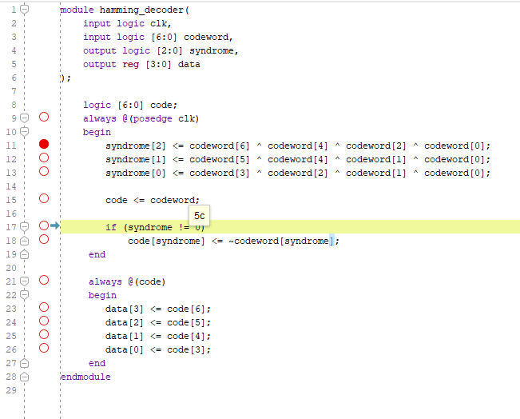Toggle breakpoint on line 18
Screen dimensions: 520x419
(x=44, y=239)
